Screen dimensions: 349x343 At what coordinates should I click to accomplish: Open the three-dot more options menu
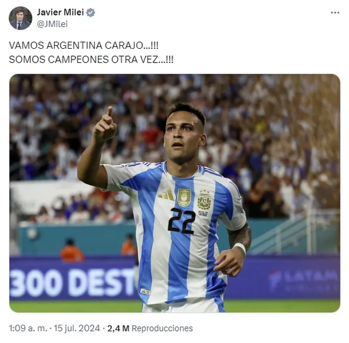[335, 13]
